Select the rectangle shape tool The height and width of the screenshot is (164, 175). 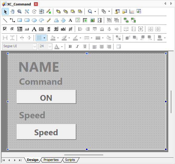click(x=20, y=20)
